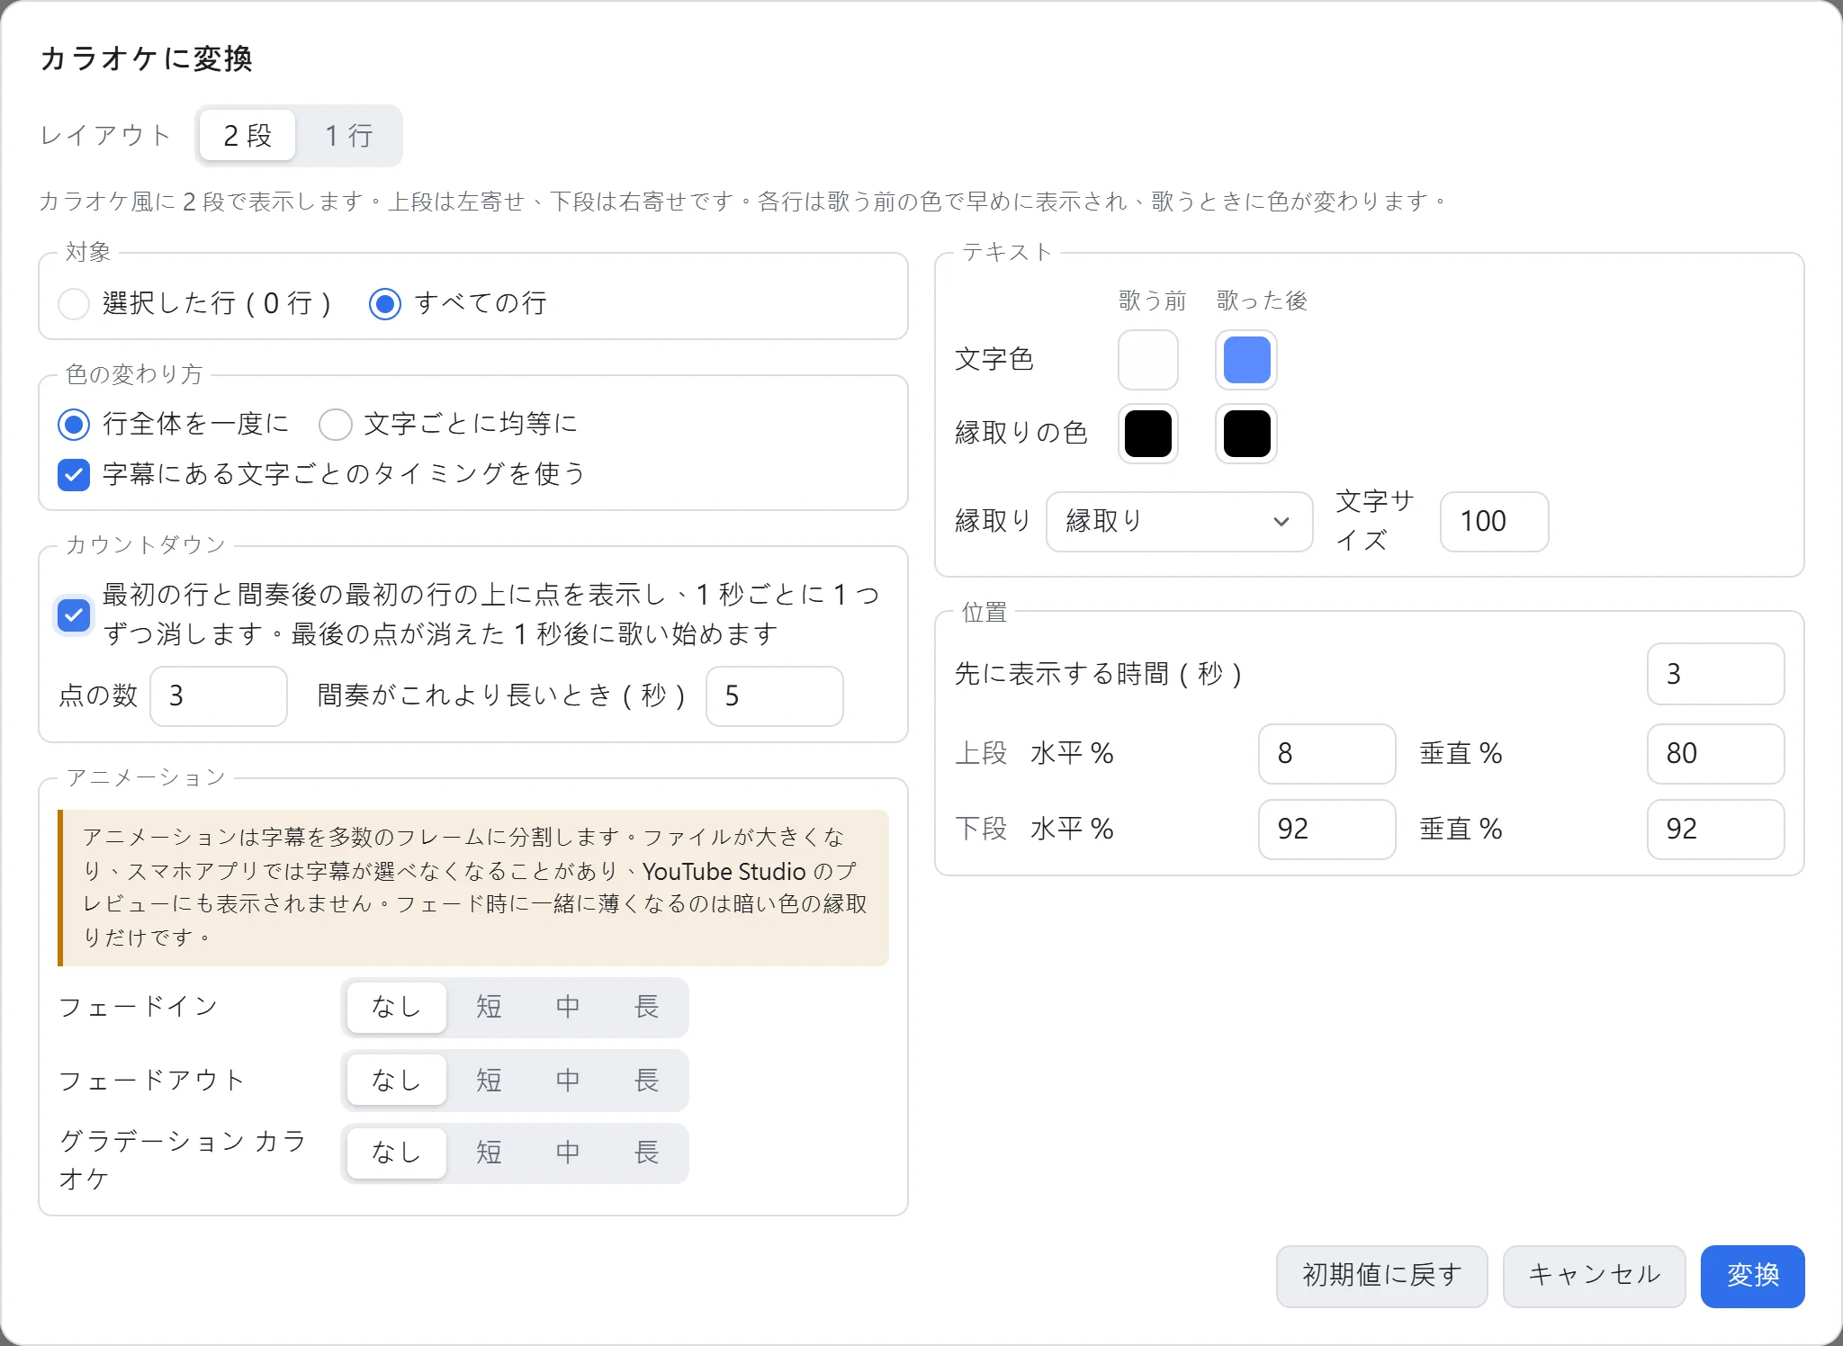Screen dimensions: 1843x1346
Task: Set フェードアウト to 長
Action: pyautogui.click(x=646, y=1080)
